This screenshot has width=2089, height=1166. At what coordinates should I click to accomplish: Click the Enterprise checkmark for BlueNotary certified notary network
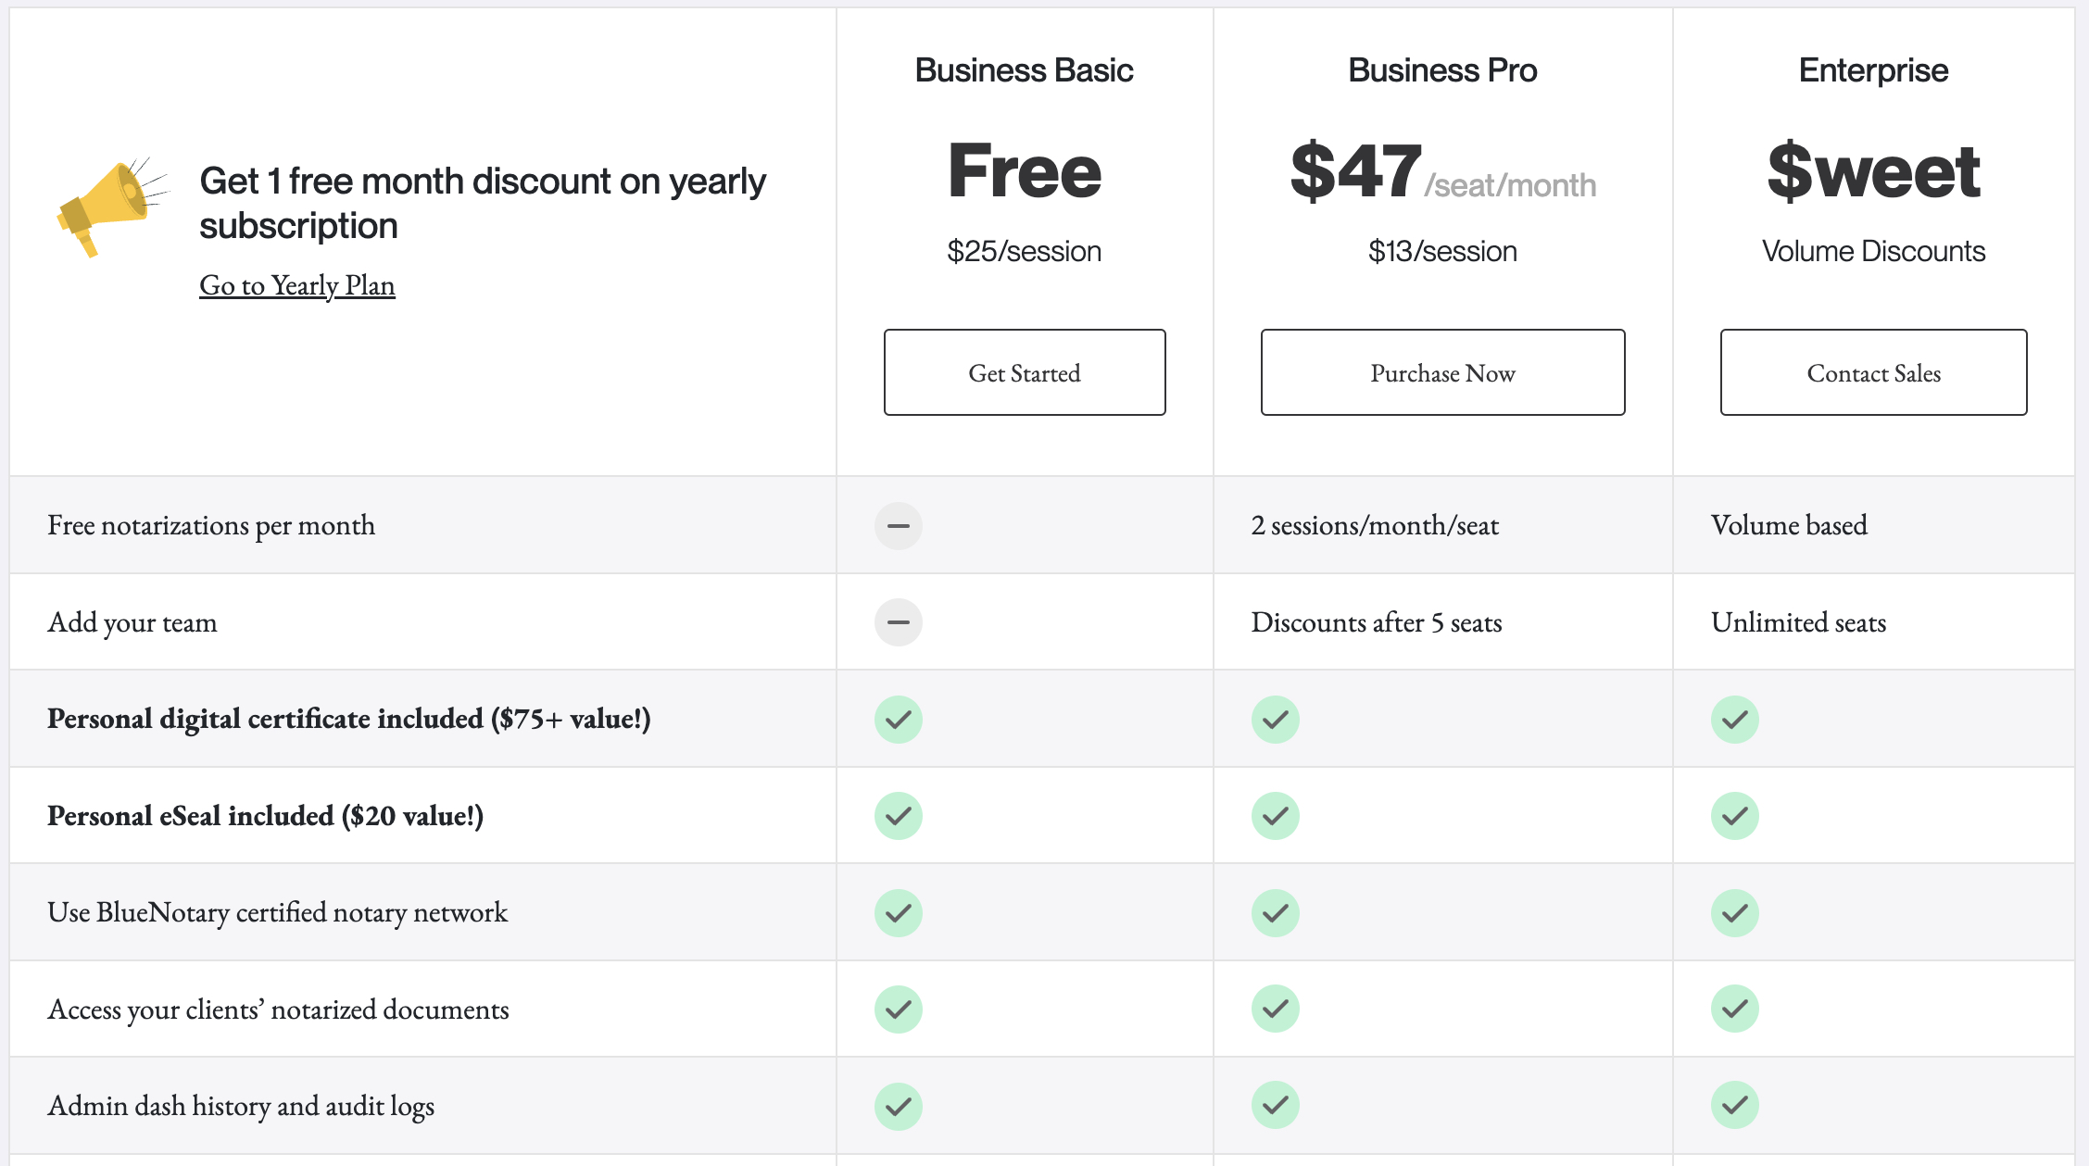point(1735,913)
